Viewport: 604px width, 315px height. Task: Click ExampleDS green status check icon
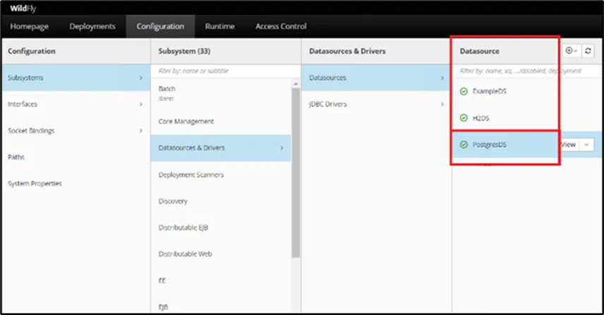click(464, 91)
